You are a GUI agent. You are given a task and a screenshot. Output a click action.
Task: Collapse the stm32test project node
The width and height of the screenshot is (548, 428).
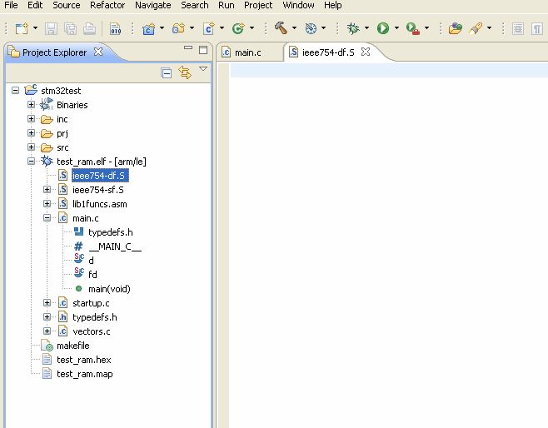[x=15, y=91]
